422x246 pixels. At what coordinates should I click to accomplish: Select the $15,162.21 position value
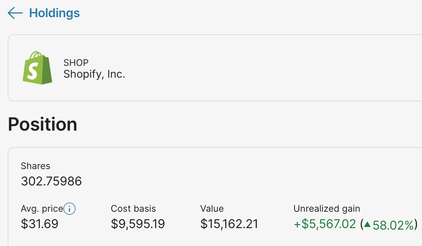click(229, 224)
